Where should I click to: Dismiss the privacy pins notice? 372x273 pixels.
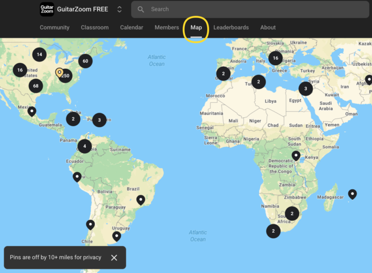(x=114, y=257)
